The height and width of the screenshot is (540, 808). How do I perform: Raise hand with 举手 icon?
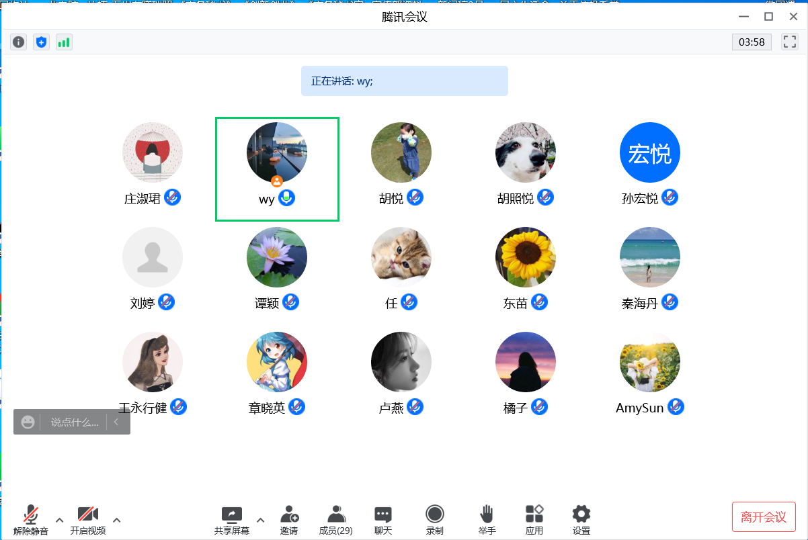(x=487, y=519)
